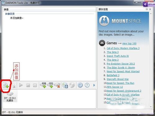Click the Add DT virtual drive icon

(x=43, y=85)
